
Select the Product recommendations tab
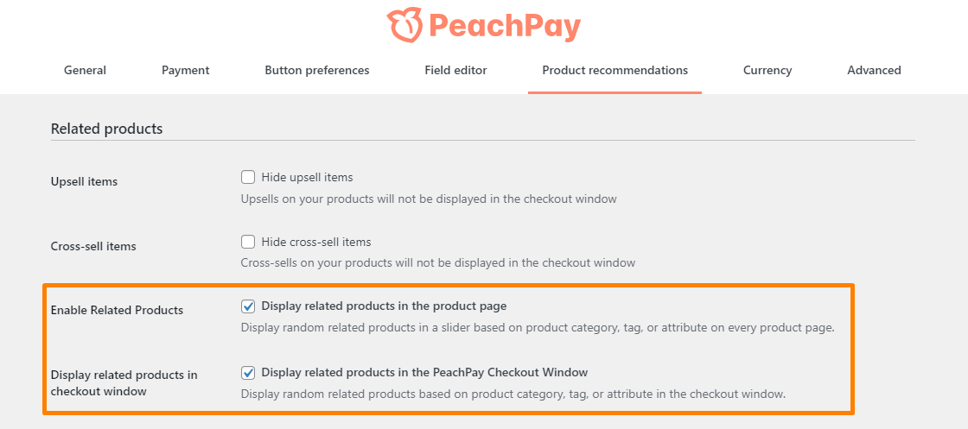point(615,70)
